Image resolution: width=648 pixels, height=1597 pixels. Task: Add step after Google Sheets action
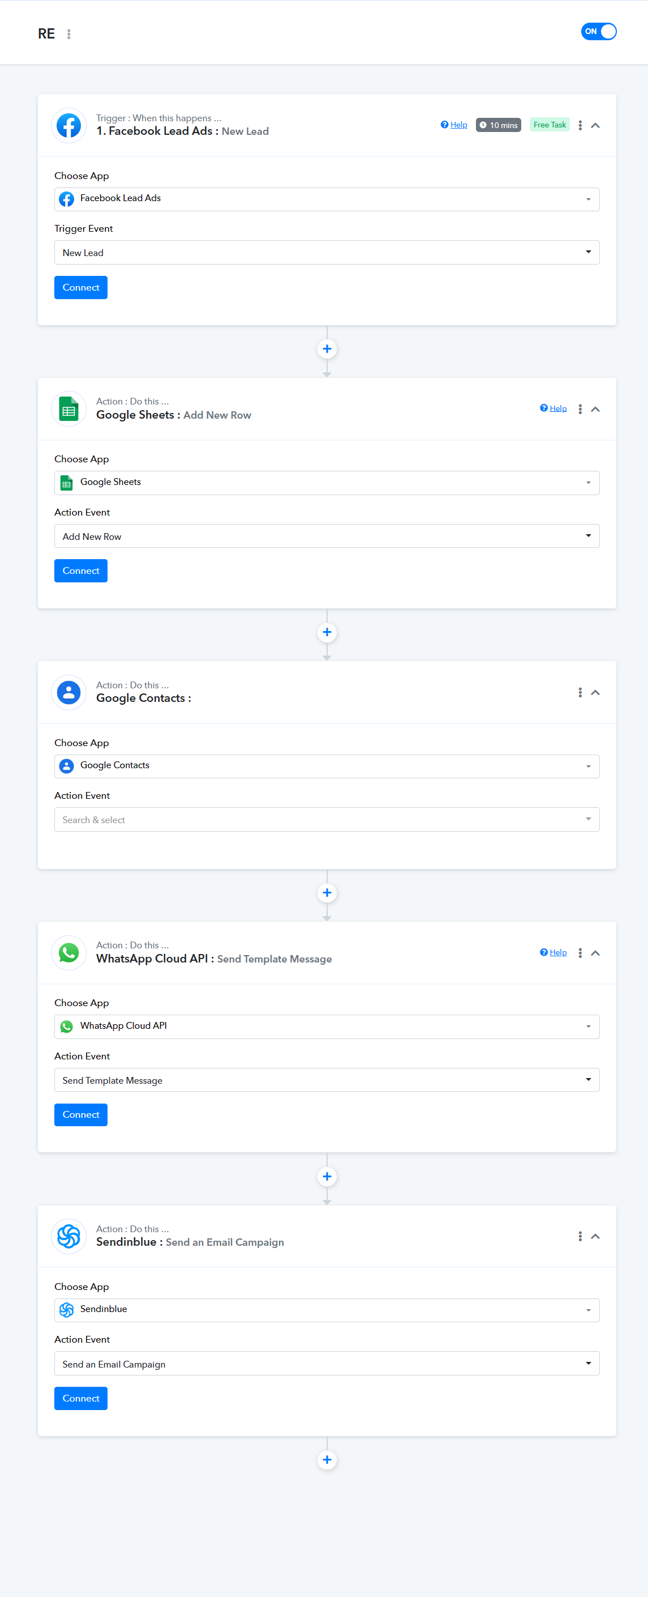tap(327, 632)
